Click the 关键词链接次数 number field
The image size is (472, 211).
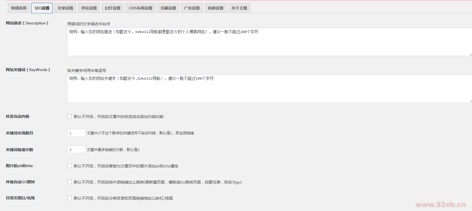[x=76, y=149]
